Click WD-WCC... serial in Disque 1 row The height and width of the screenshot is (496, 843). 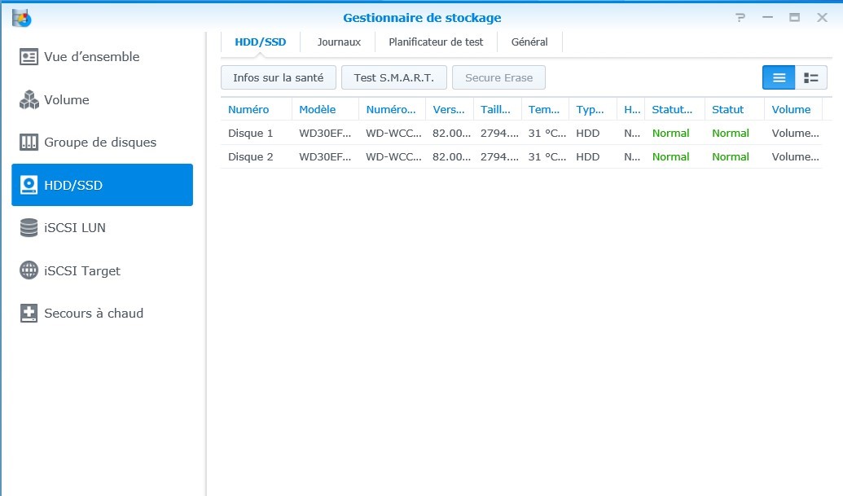tap(393, 134)
